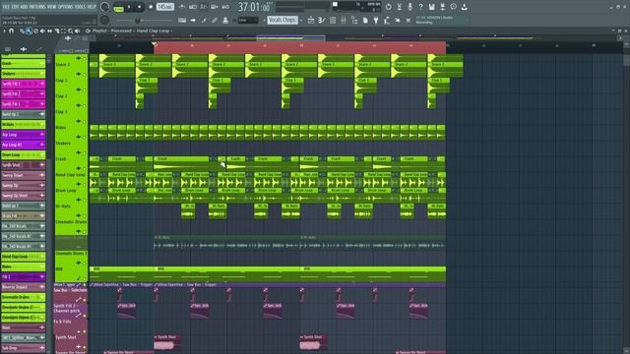This screenshot has height=354, width=630.
Task: Select the Paint brush tool in playlist toolbar
Action: coord(29,30)
